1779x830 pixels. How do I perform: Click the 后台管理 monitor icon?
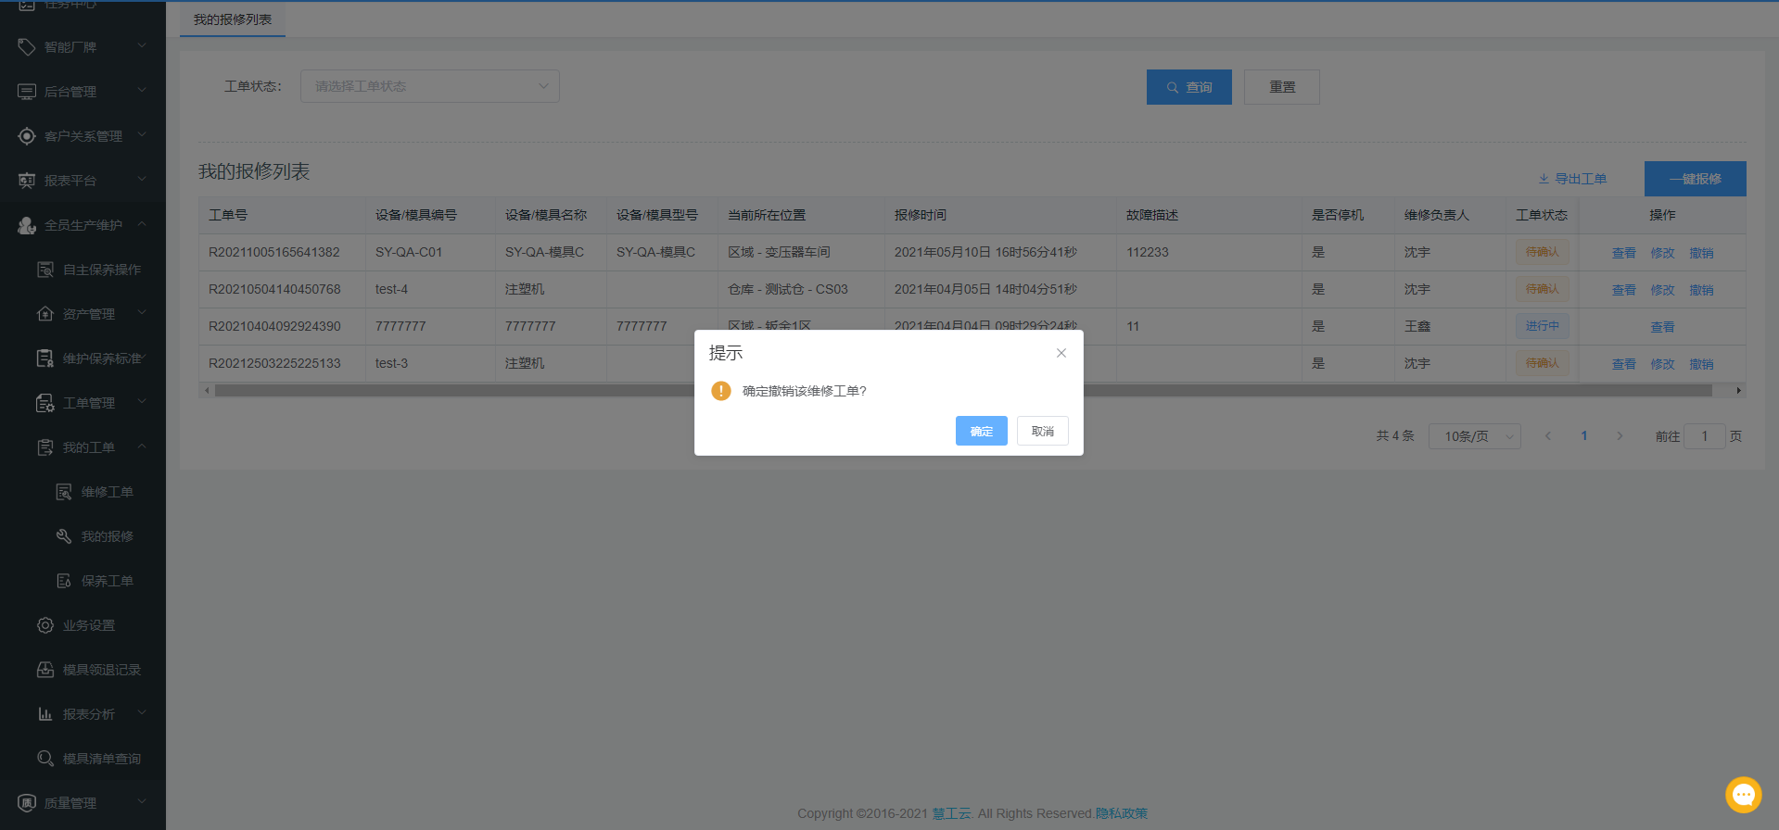(27, 91)
